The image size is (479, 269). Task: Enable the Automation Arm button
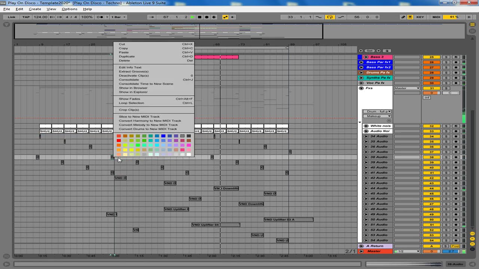[225, 17]
